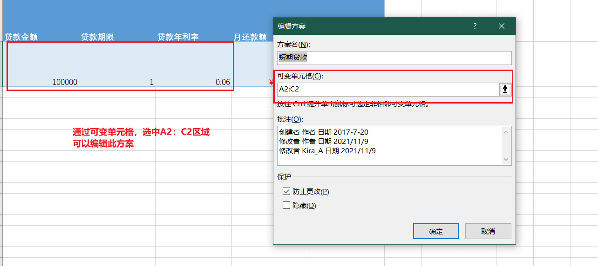Screen dimensions: 598x266
Task: Click the 可变单元格 input containing A2:C2
Action: (388, 90)
